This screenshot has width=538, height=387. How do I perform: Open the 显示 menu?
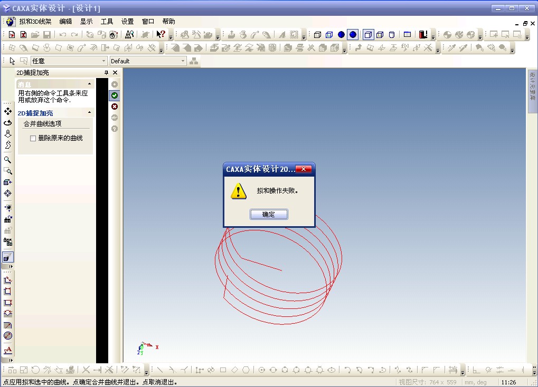[x=86, y=21]
